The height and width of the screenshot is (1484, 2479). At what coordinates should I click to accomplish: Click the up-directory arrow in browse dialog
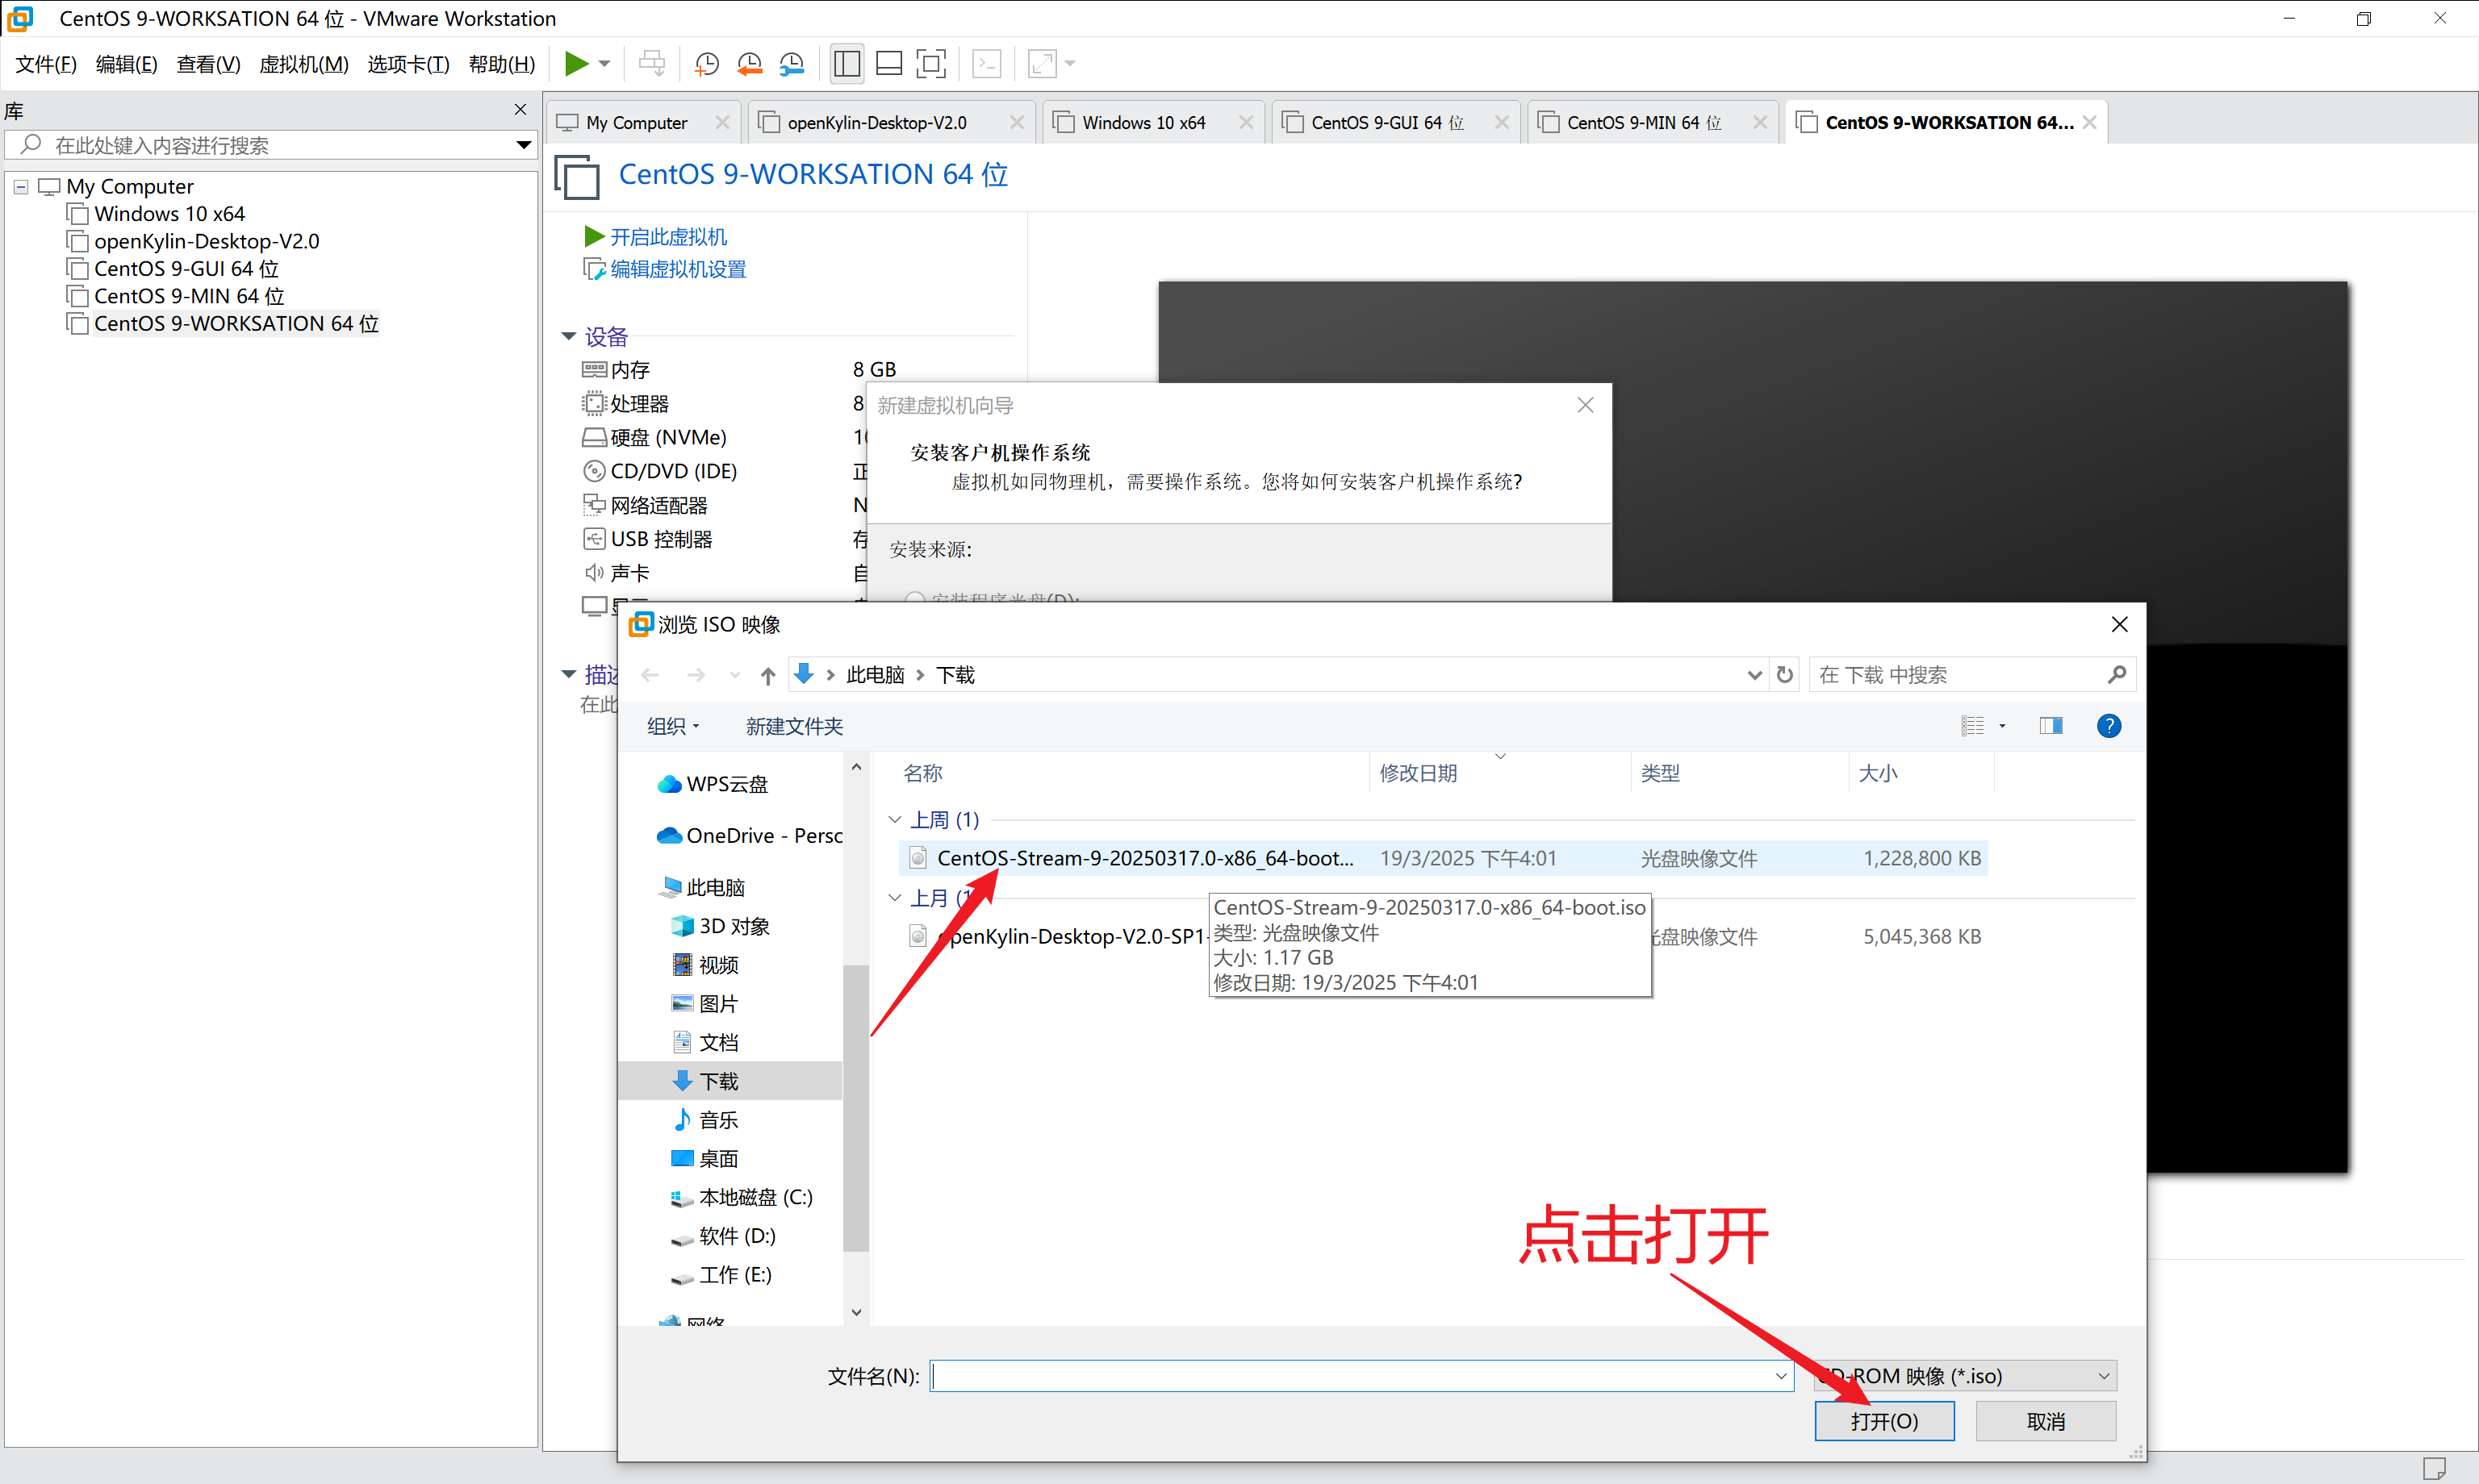coord(767,676)
